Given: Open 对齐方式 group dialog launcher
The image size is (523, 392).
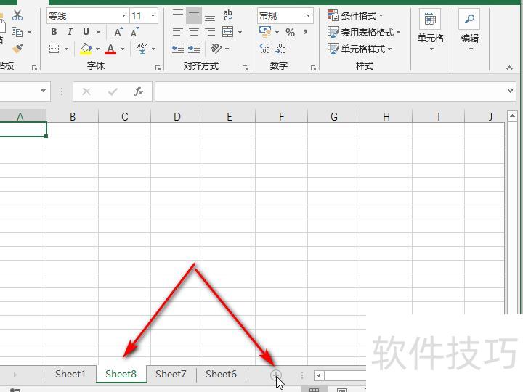Looking at the screenshot, I should tap(246, 68).
